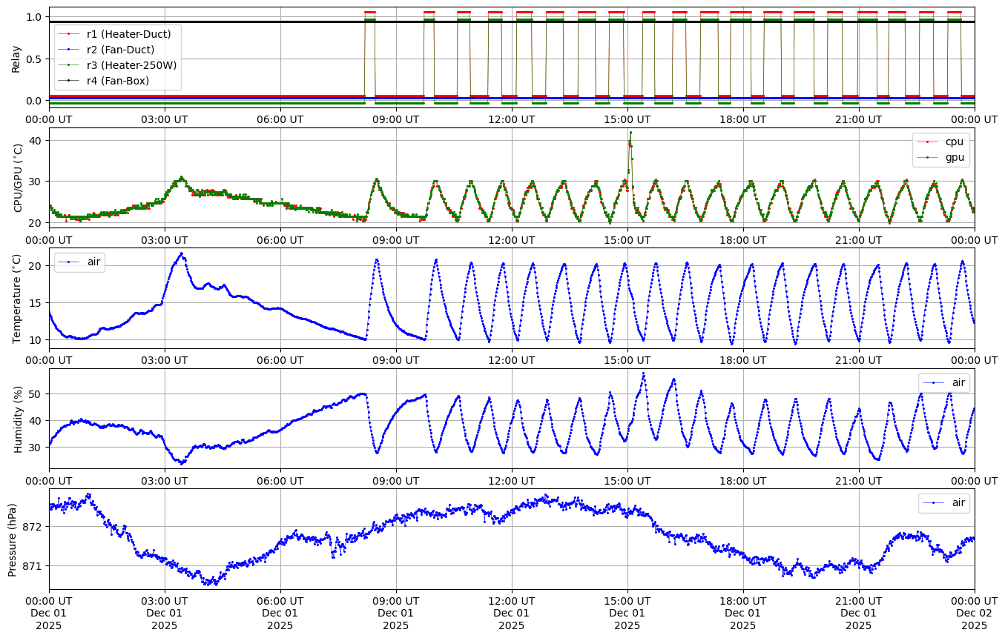Select the 12:00 UT tick under Pressure plot

pos(511,599)
